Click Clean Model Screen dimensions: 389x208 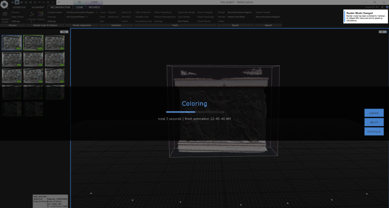(x=204, y=21)
